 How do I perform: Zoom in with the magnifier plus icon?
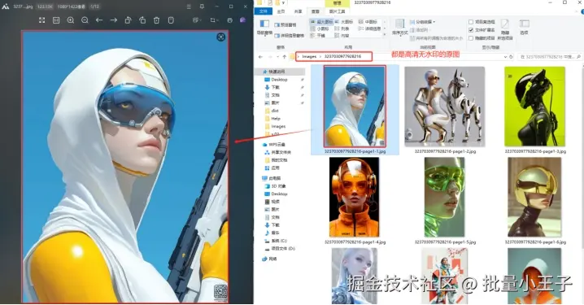(71, 20)
